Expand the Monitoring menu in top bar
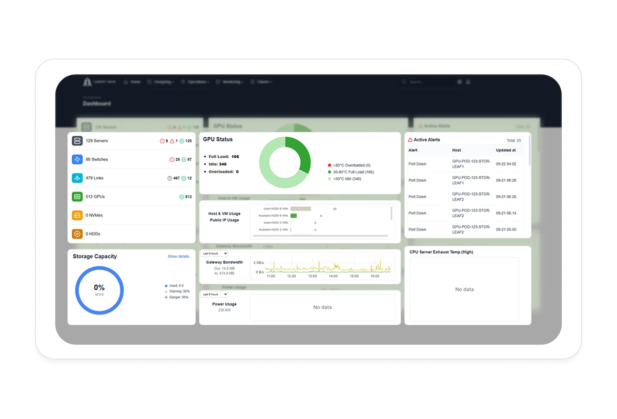Screen dimensions: 617x419 click(x=229, y=82)
